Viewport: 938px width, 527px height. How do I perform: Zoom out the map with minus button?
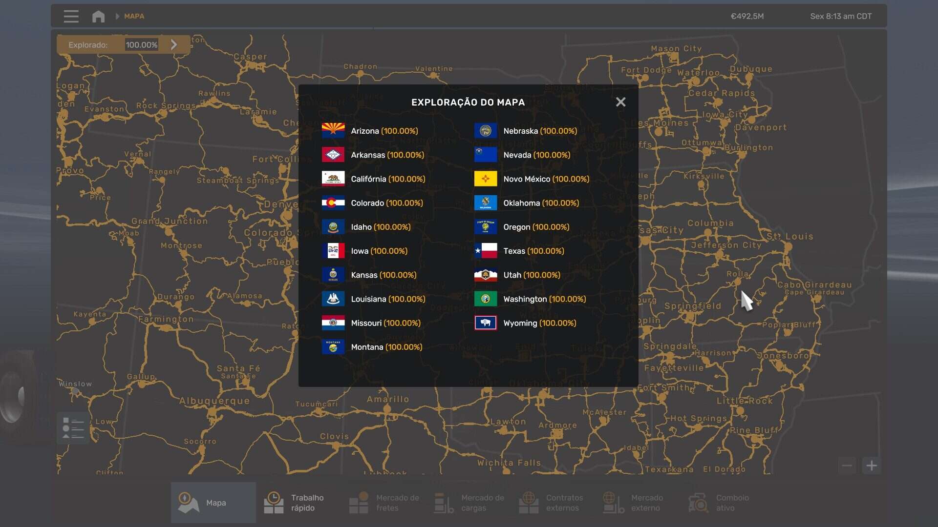(847, 466)
